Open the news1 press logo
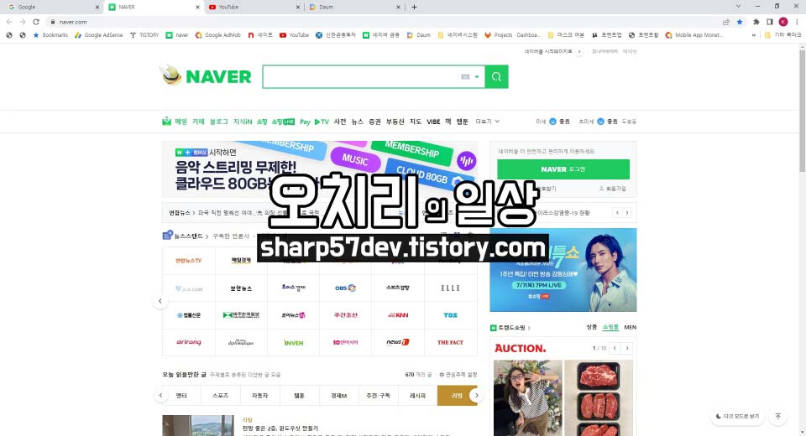Image resolution: width=806 pixels, height=436 pixels. (x=398, y=343)
